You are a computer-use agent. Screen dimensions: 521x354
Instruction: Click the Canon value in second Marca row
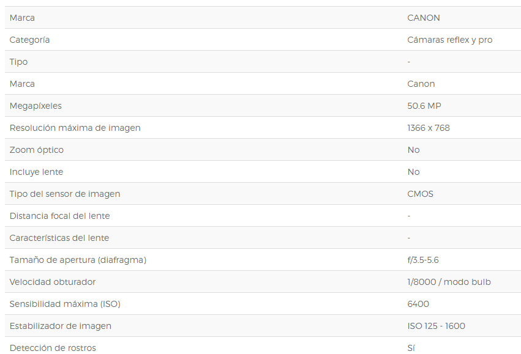421,84
